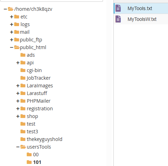Open the registration folder label
The width and height of the screenshot is (168, 166).
40,109
